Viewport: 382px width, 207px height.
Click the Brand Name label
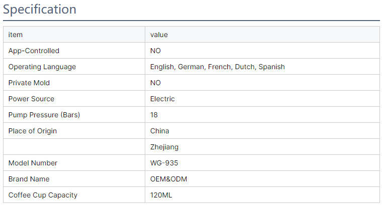coord(29,179)
